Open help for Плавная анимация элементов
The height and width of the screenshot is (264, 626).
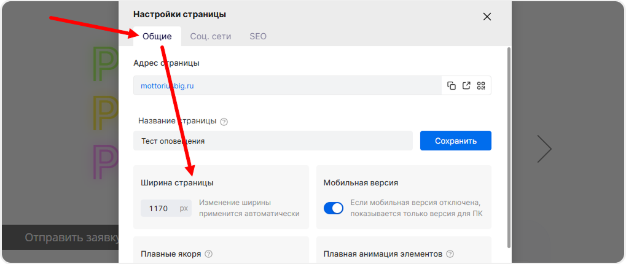(x=450, y=254)
